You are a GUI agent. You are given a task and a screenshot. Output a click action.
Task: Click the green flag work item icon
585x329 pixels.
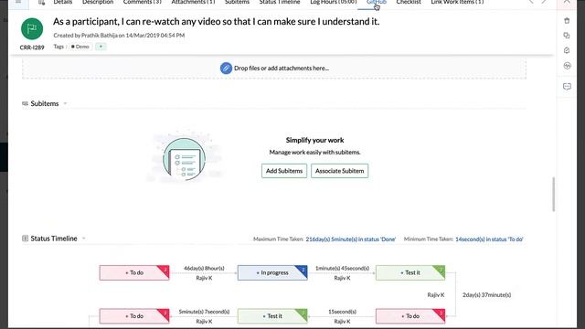(32, 28)
